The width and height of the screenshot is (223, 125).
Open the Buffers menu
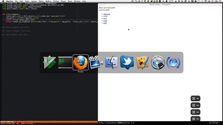click(48, 1)
